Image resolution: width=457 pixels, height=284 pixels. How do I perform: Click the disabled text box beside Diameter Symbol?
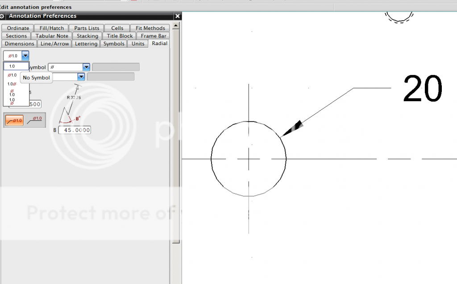(116, 67)
